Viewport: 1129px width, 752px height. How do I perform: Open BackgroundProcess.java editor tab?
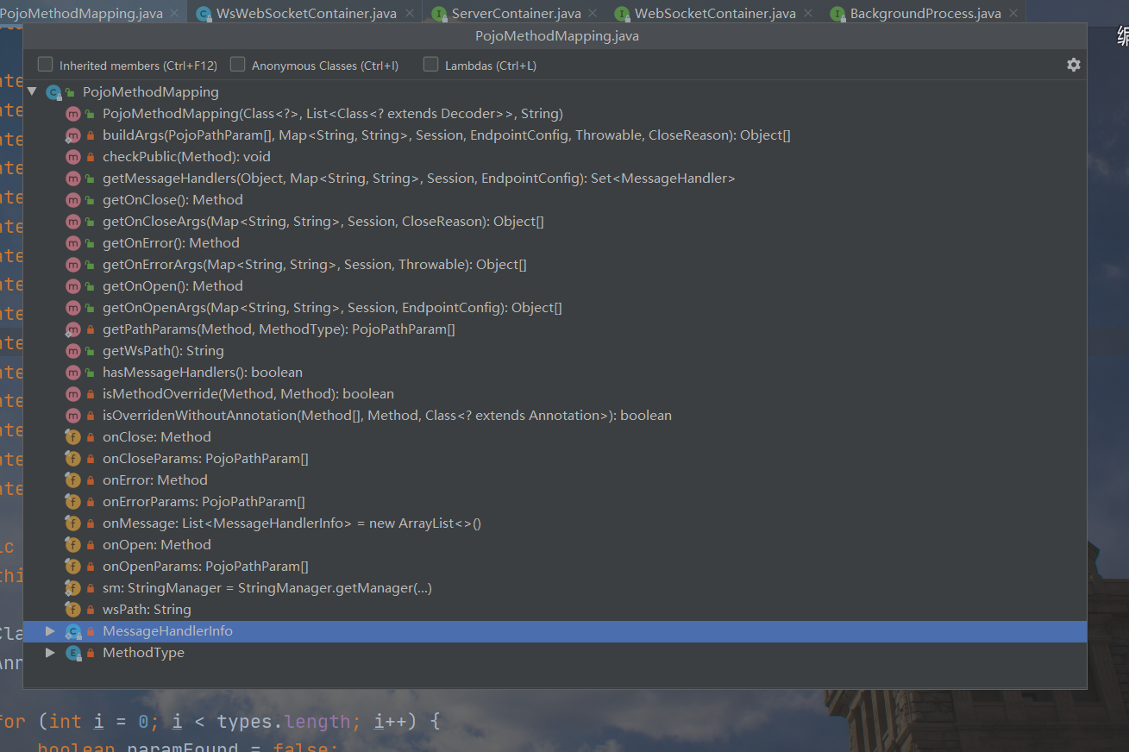[925, 14]
